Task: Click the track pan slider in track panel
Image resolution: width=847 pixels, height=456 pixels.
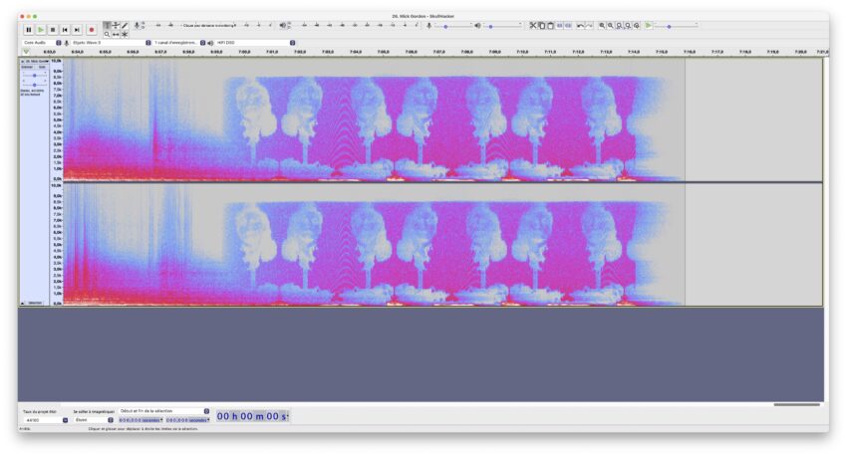Action: (x=35, y=85)
